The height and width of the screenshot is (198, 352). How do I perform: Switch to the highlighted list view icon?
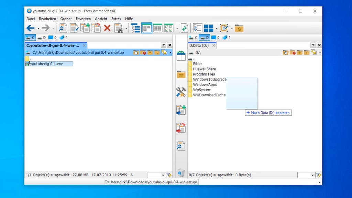pyautogui.click(x=146, y=28)
